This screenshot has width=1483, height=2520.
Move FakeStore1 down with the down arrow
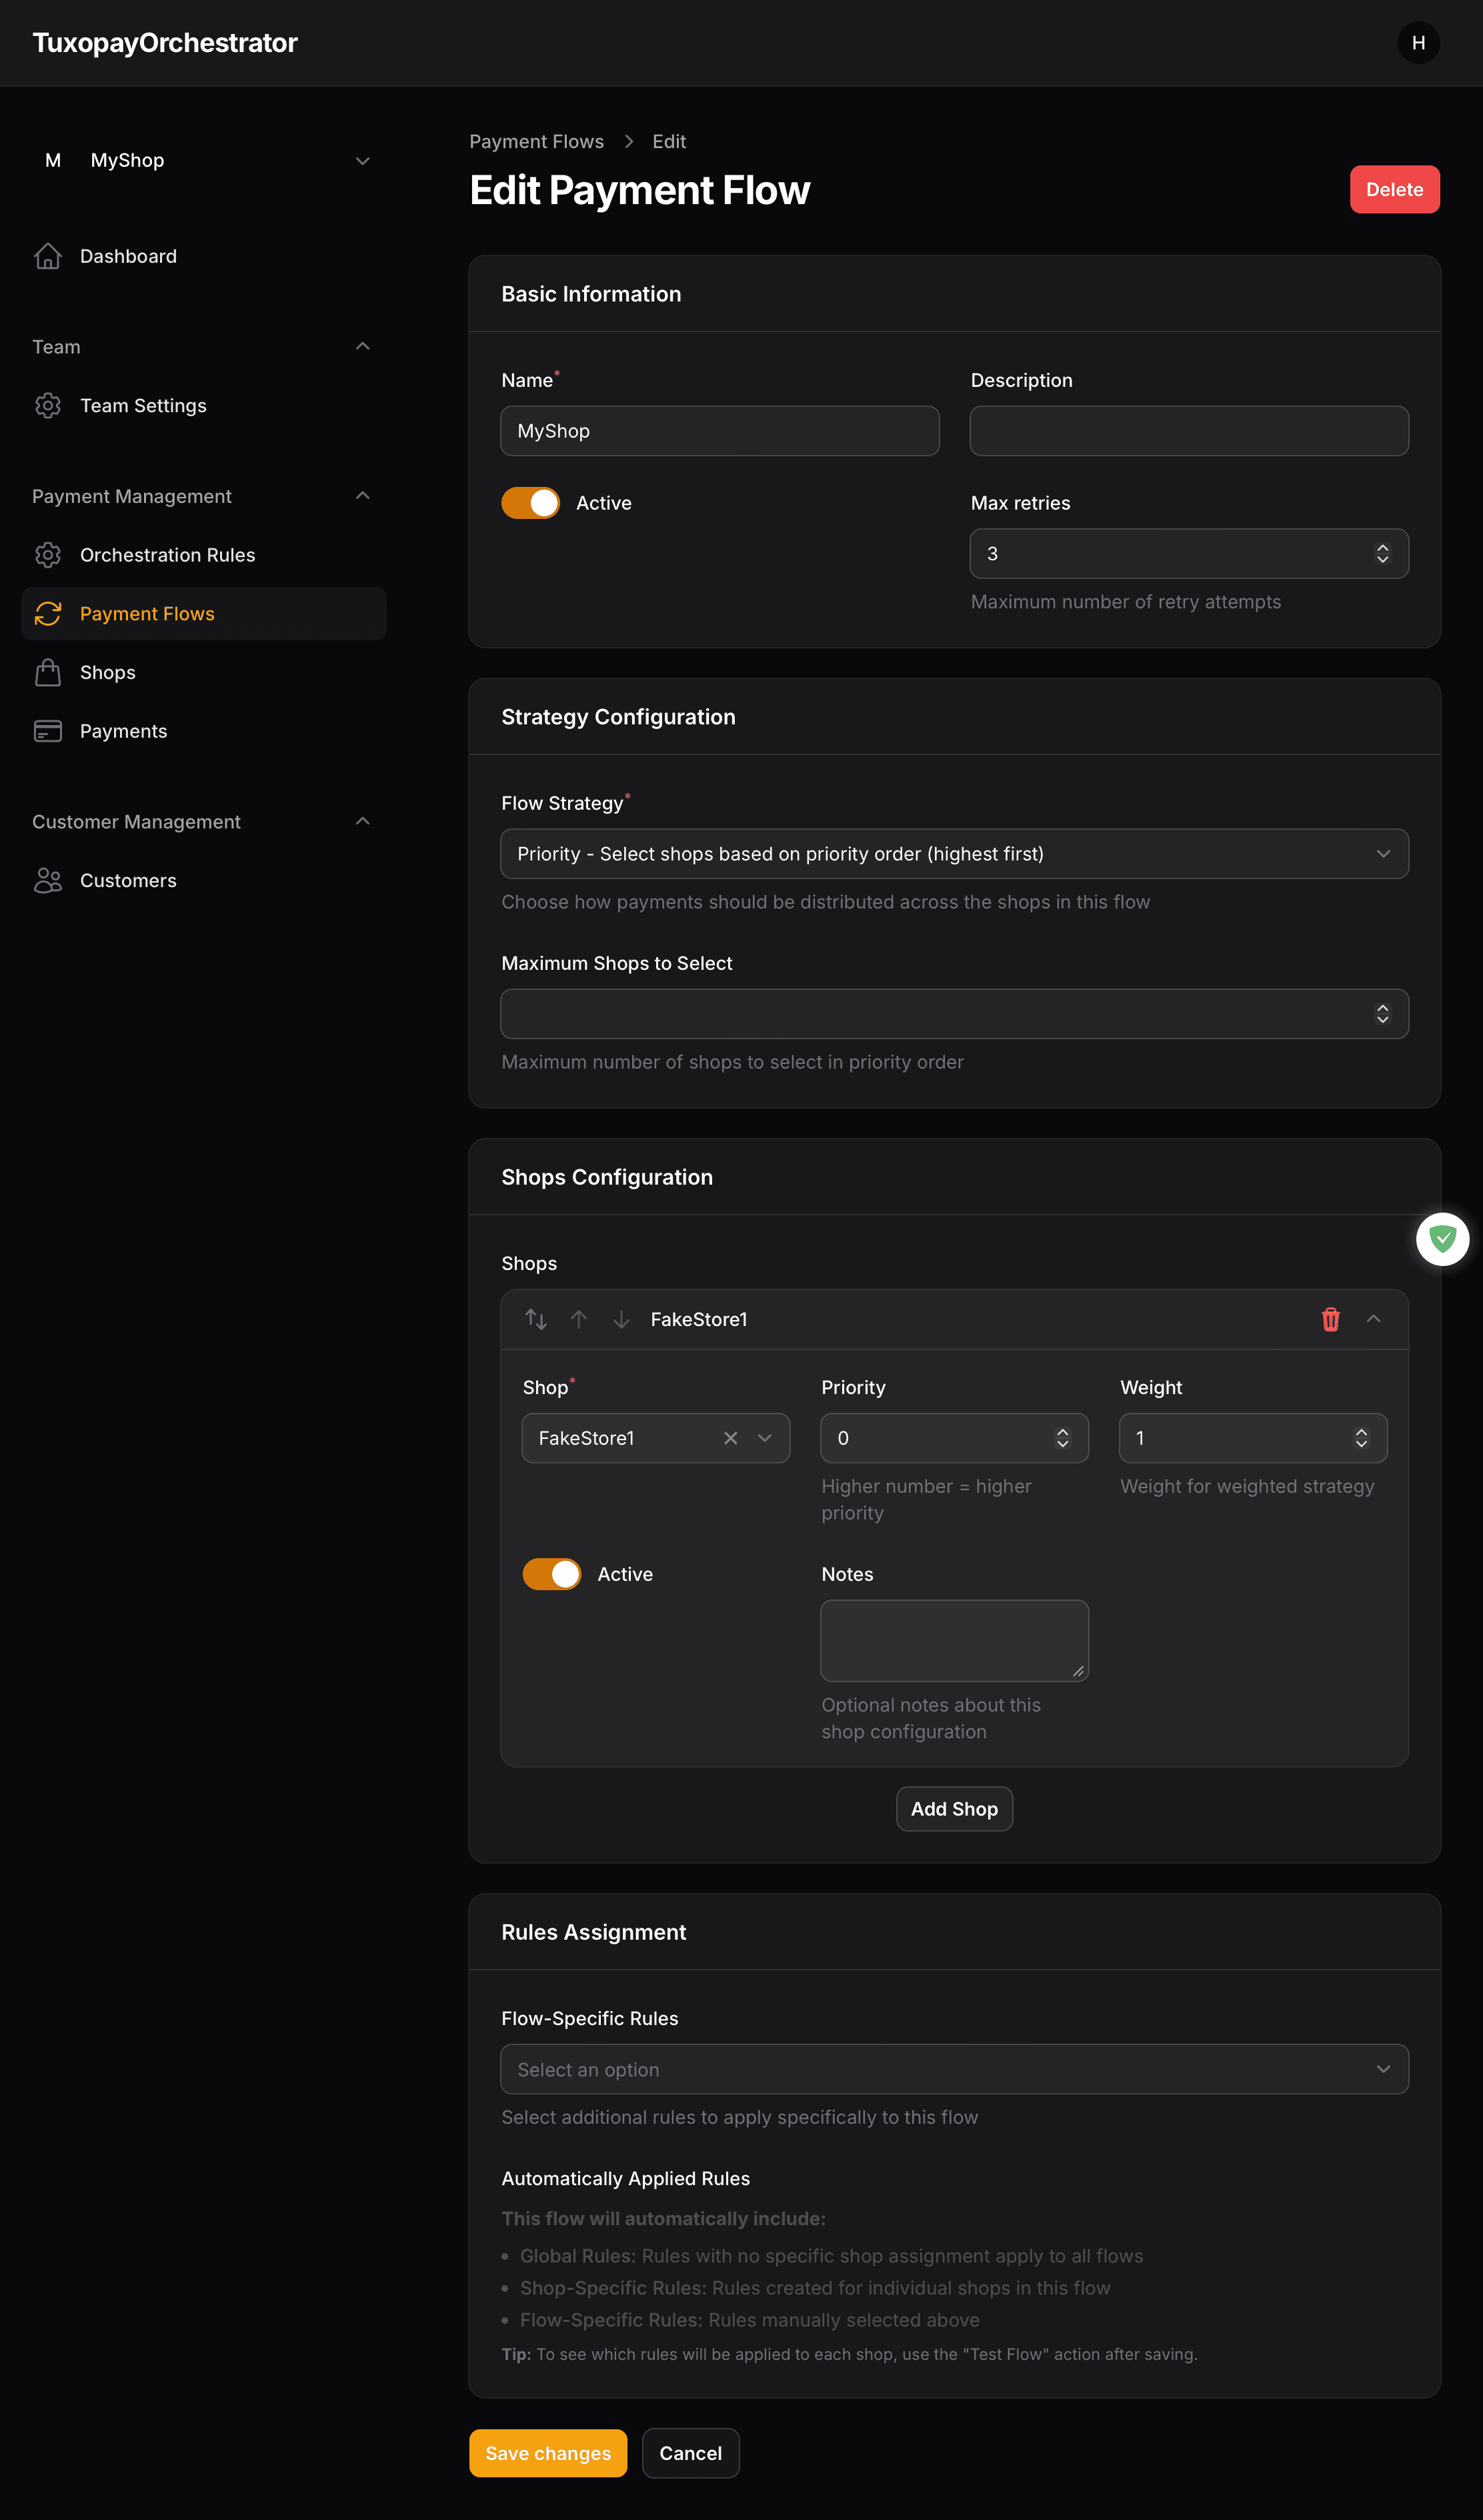621,1319
